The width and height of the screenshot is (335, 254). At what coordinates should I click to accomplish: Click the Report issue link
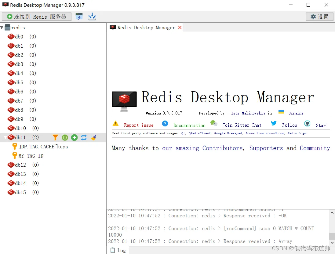pyautogui.click(x=139, y=125)
